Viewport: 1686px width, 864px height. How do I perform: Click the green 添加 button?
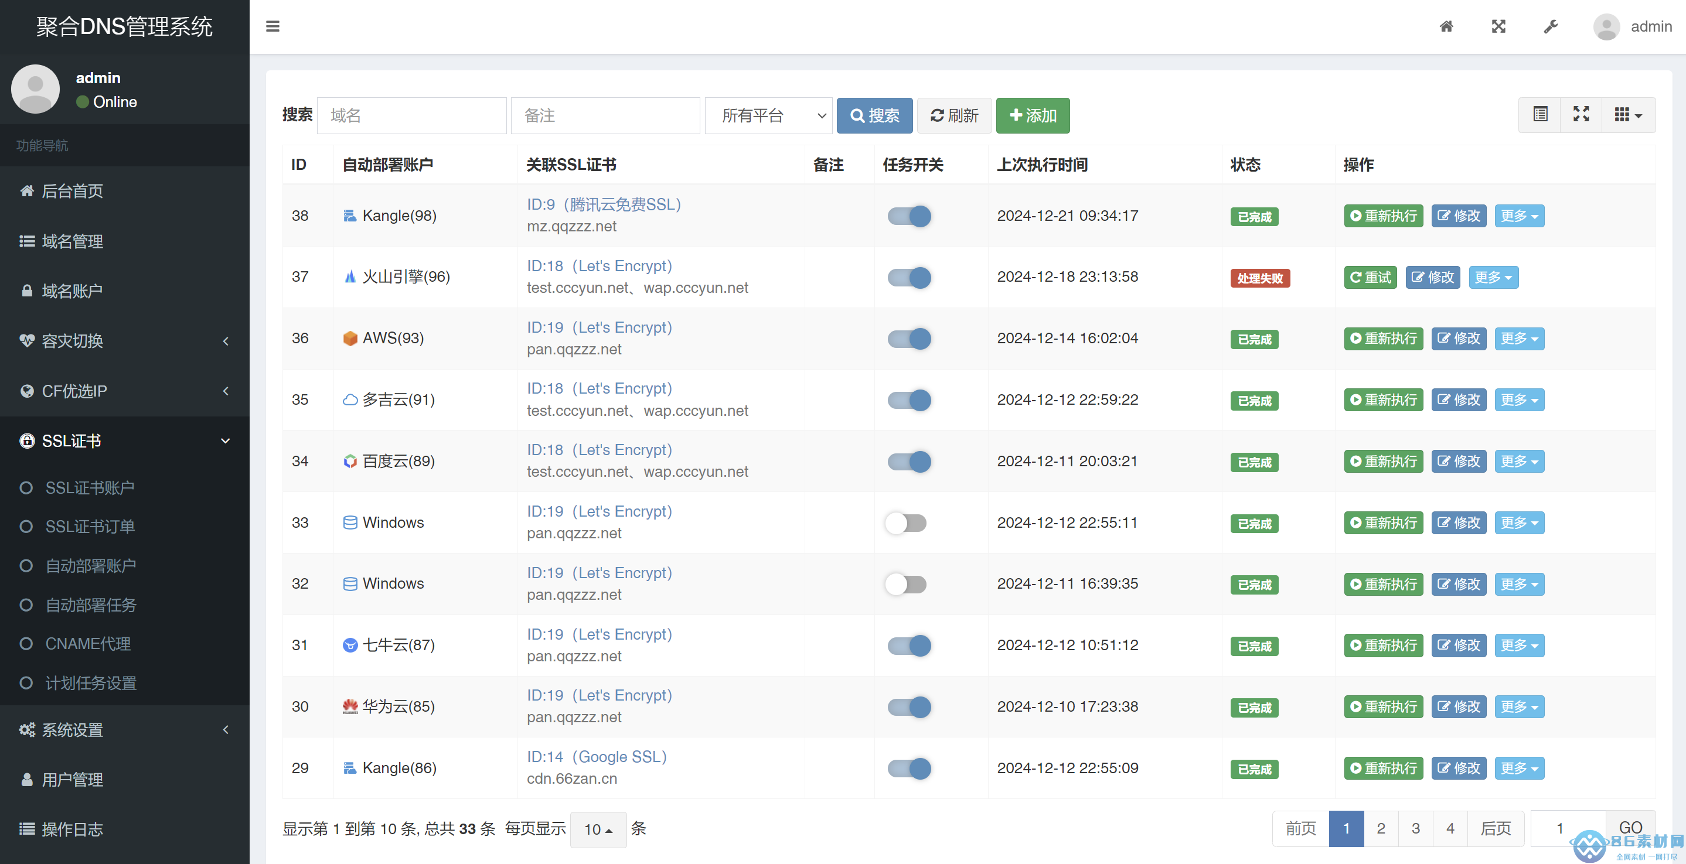(x=1032, y=116)
